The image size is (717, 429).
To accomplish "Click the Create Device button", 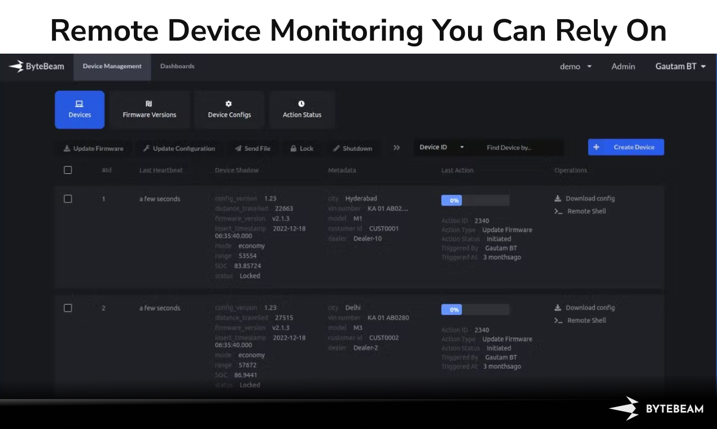I will pyautogui.click(x=626, y=147).
